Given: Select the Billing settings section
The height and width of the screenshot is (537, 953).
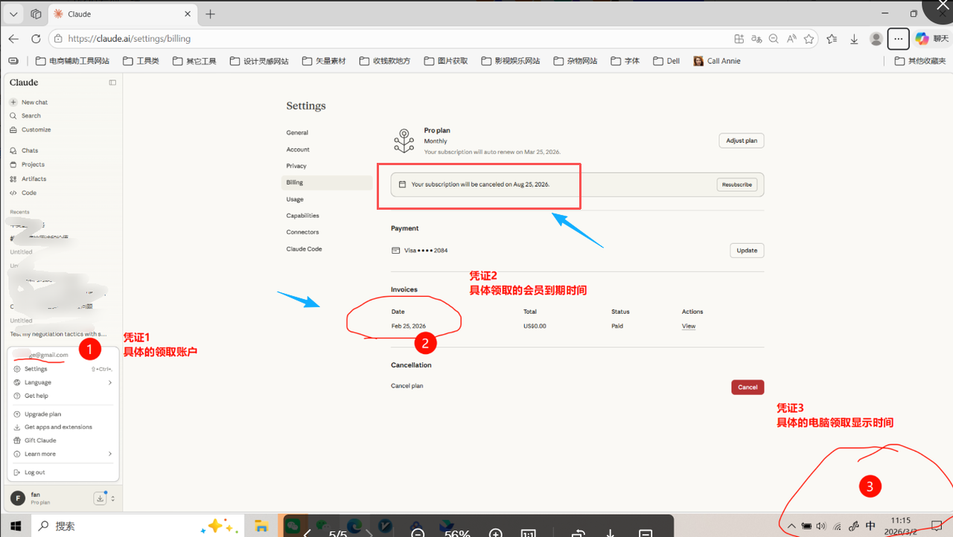Looking at the screenshot, I should tap(327, 182).
